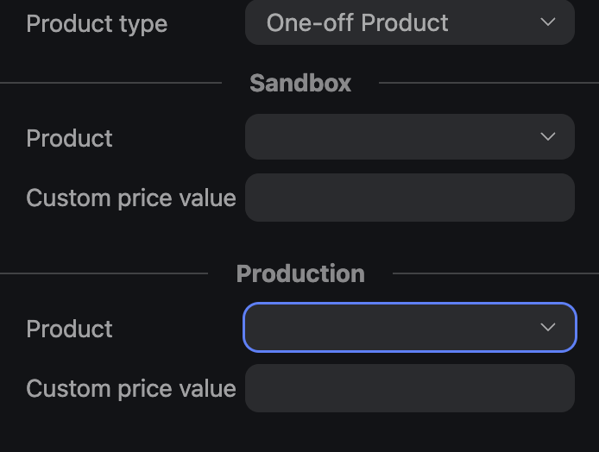
Task: Click the divider line left of Production
Action: coord(104,273)
